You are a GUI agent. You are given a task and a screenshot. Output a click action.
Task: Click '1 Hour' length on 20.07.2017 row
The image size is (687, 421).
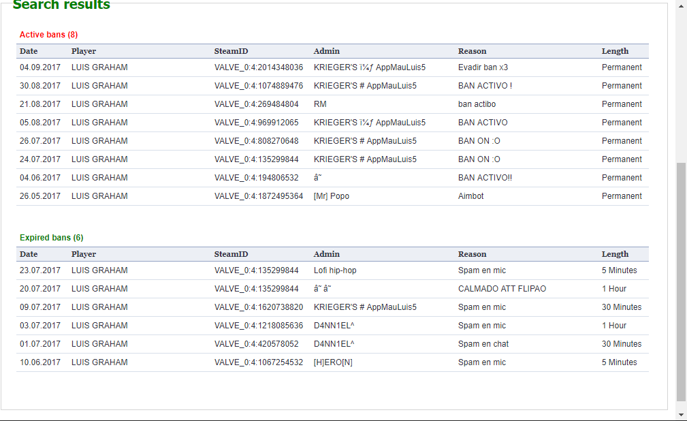[x=614, y=289]
